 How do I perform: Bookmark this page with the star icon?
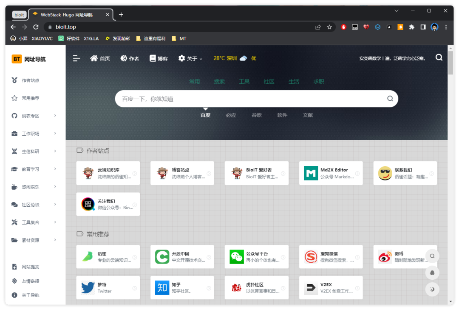(x=329, y=27)
